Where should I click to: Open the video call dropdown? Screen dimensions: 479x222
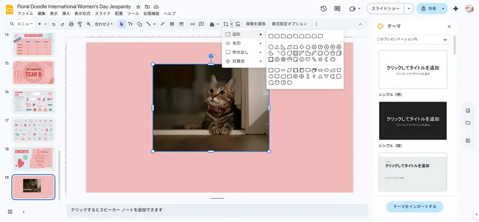click(x=360, y=8)
